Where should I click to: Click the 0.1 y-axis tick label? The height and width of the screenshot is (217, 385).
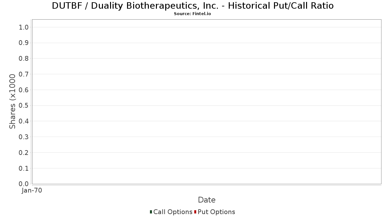coord(24,168)
